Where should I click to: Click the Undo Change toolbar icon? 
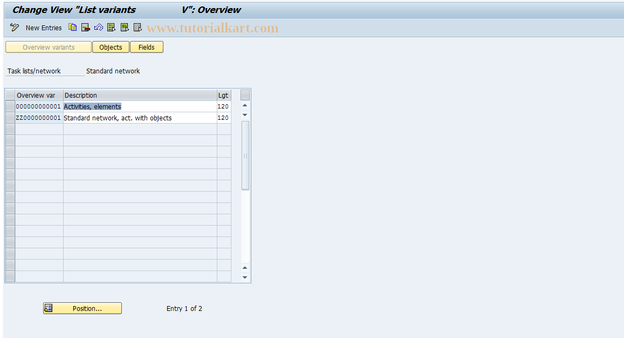pos(98,27)
